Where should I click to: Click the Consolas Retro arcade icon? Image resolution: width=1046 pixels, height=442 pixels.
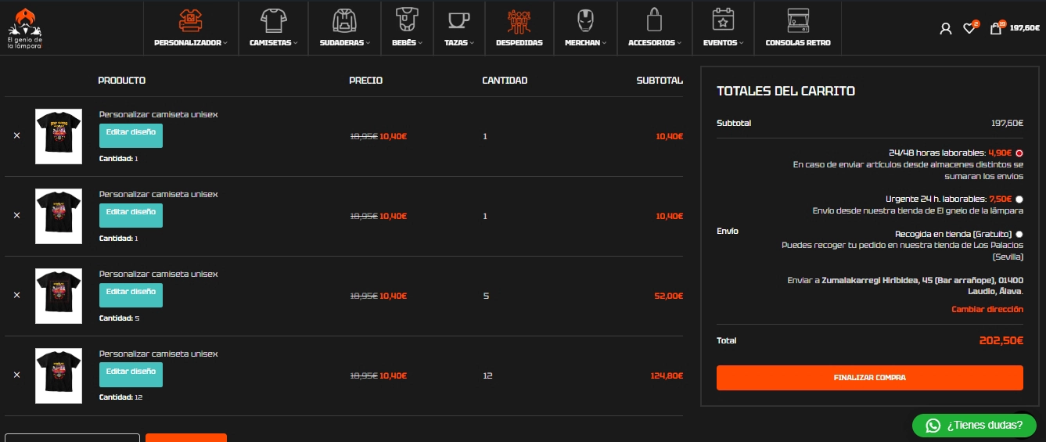click(x=798, y=19)
